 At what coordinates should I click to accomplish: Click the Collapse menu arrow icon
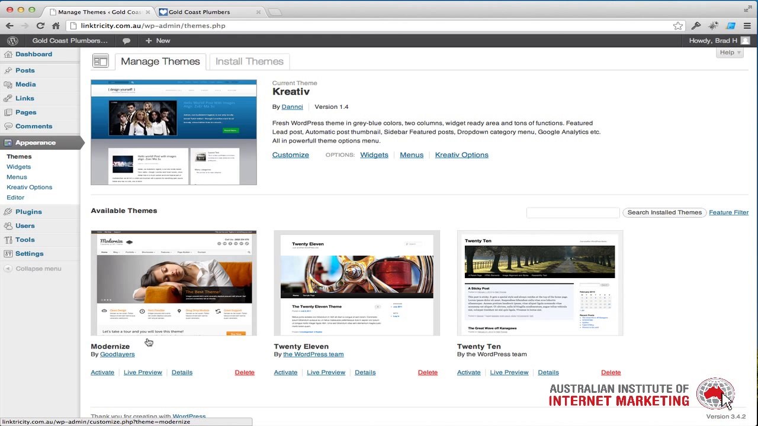pos(8,269)
